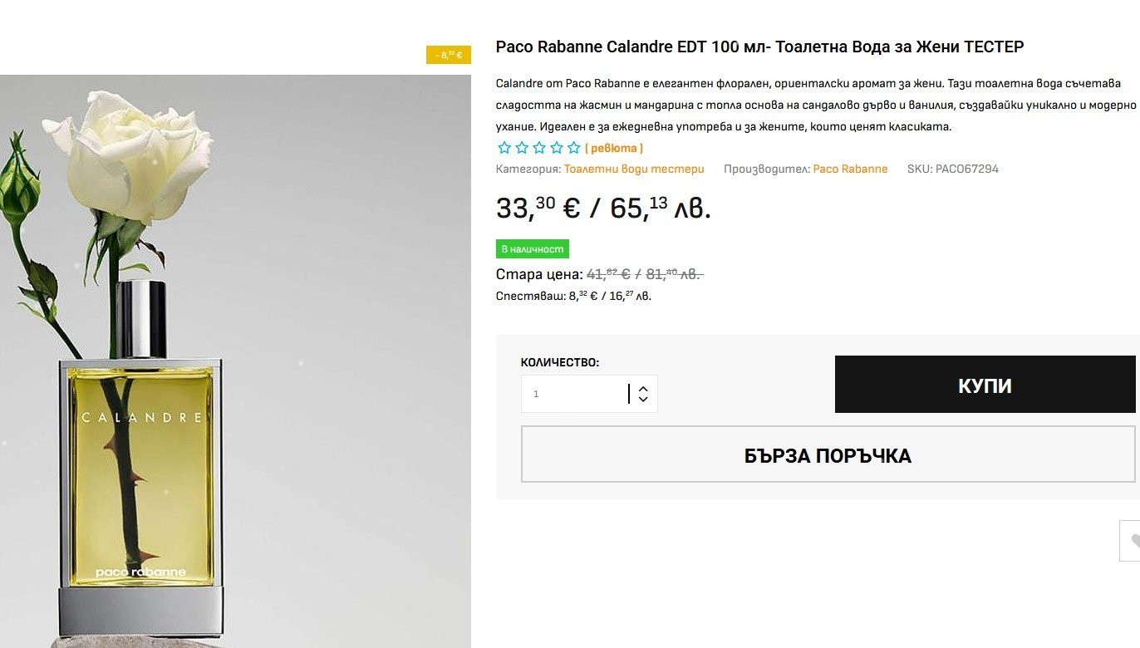Select the fourth rating star

point(557,148)
